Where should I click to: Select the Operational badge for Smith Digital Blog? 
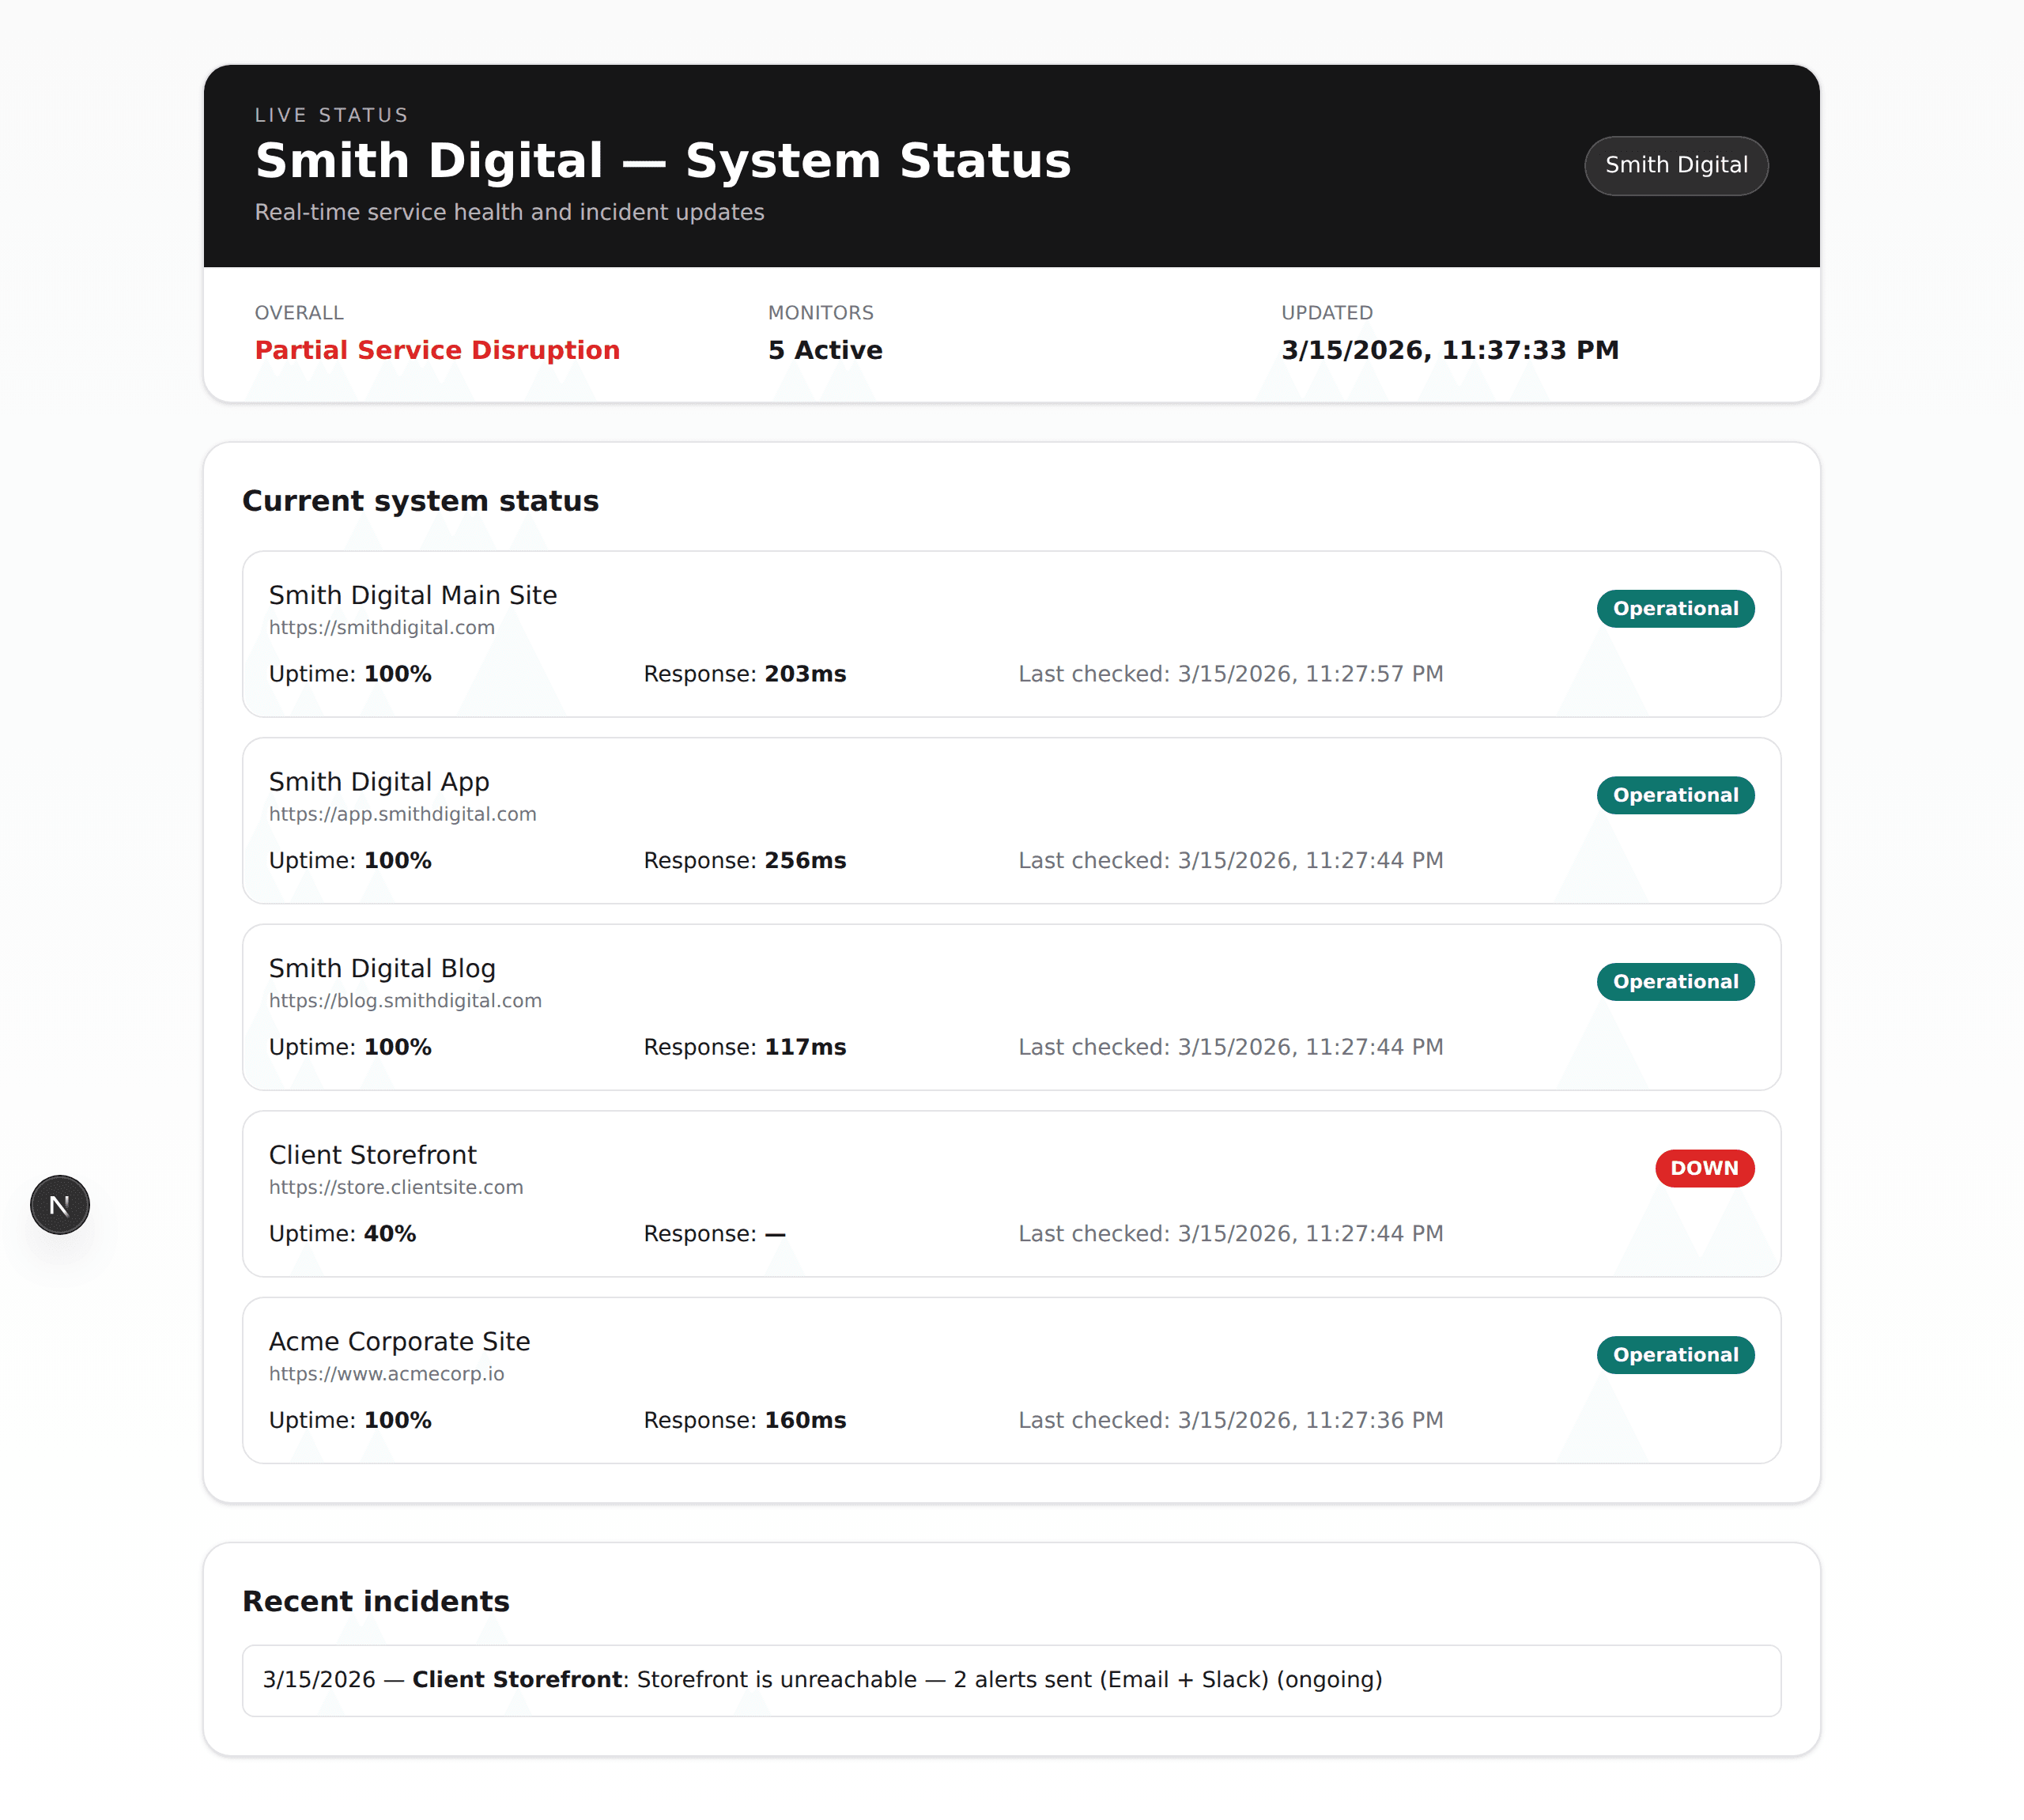[x=1675, y=981]
